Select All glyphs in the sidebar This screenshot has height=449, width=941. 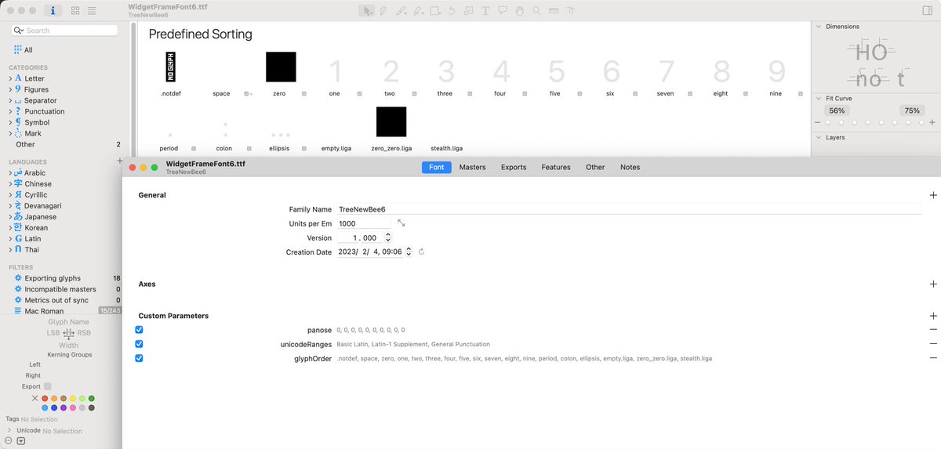[28, 49]
